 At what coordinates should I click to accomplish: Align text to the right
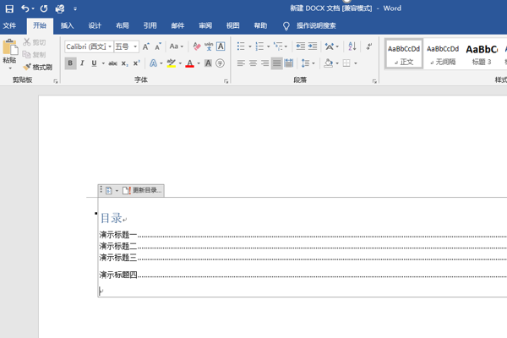(264, 63)
